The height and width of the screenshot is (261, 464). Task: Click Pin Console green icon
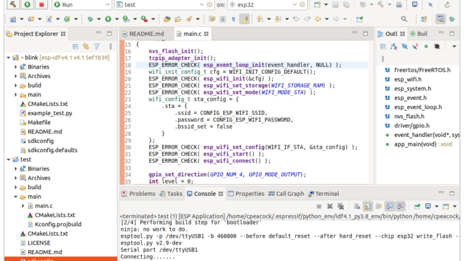click(x=417, y=206)
